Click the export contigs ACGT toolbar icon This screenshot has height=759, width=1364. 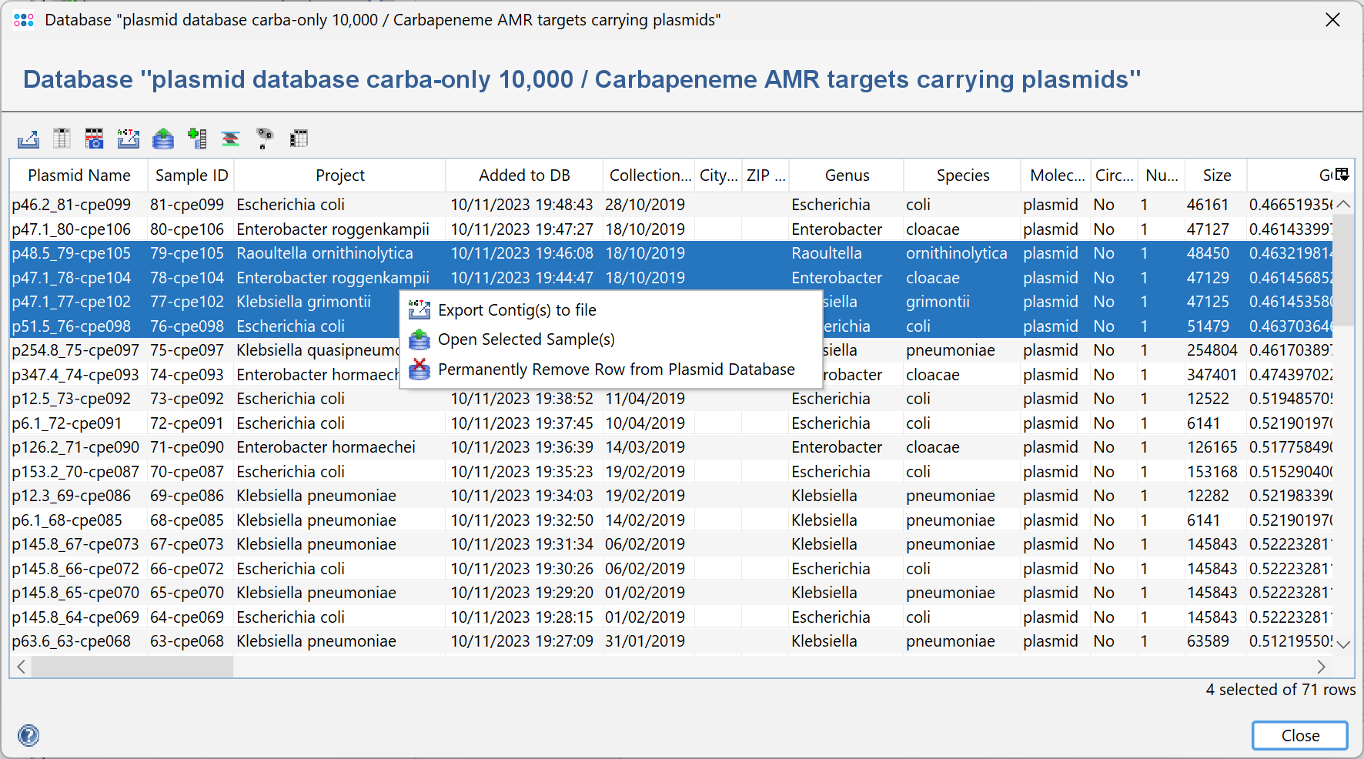click(129, 139)
